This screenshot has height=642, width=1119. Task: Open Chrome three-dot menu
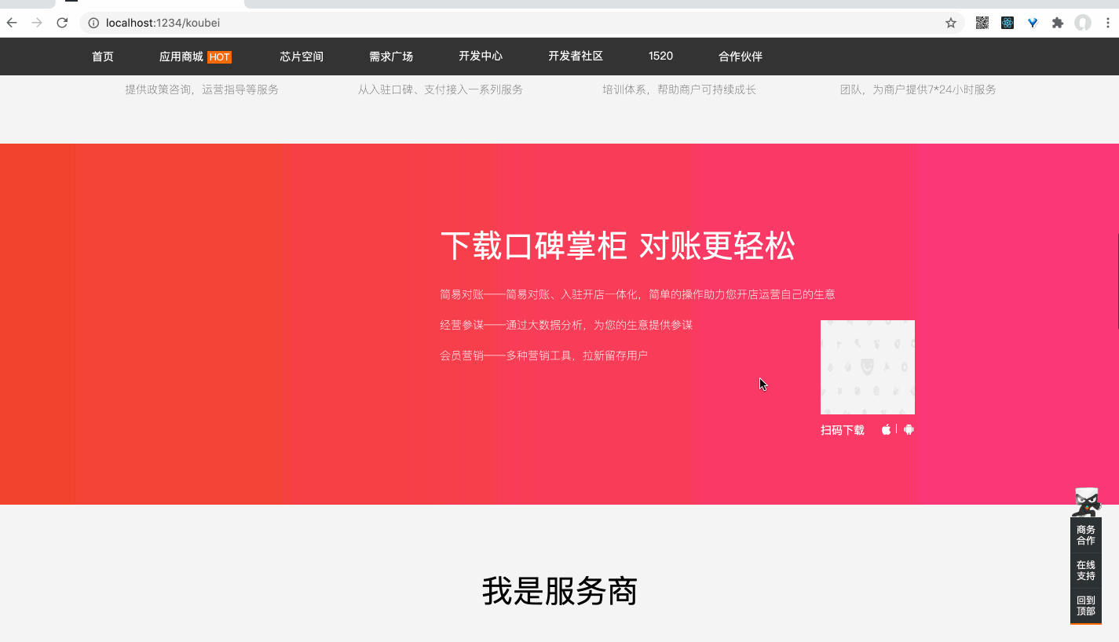(1107, 23)
